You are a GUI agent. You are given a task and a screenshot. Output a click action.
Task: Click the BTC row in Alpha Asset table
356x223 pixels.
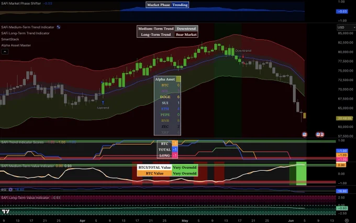(168, 85)
